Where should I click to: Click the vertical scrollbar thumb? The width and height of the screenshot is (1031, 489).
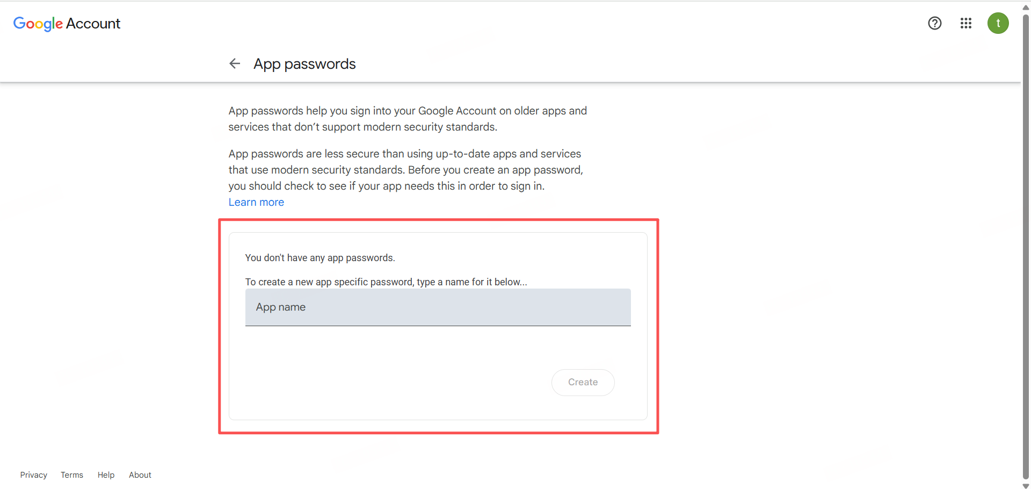click(x=1026, y=242)
